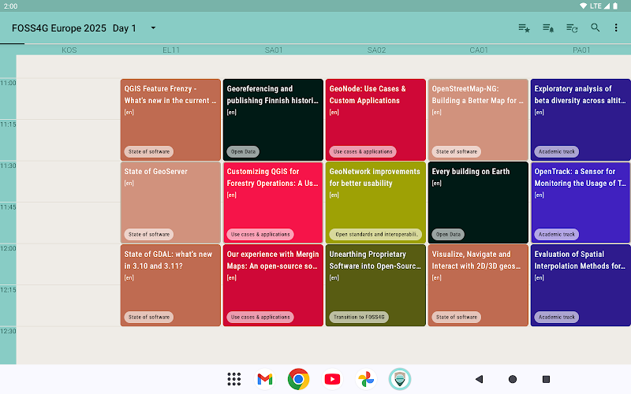The height and width of the screenshot is (394, 631).
Task: Open the app drawer grid icon
Action: tap(234, 379)
